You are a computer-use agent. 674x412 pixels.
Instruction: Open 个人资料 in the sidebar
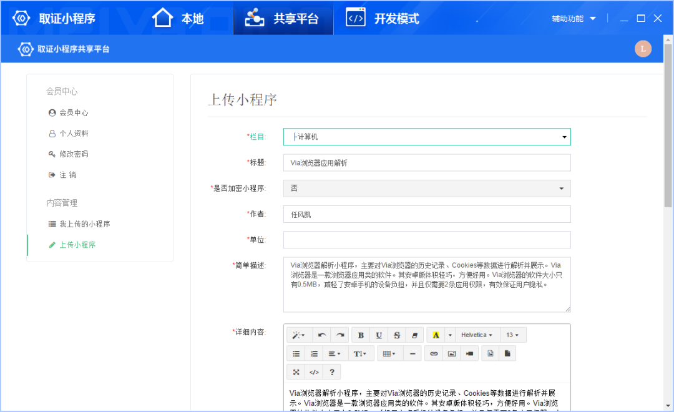click(x=69, y=134)
